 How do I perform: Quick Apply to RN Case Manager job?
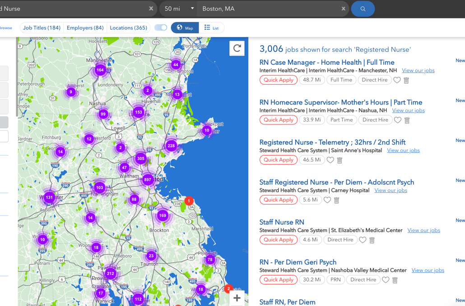tap(279, 80)
